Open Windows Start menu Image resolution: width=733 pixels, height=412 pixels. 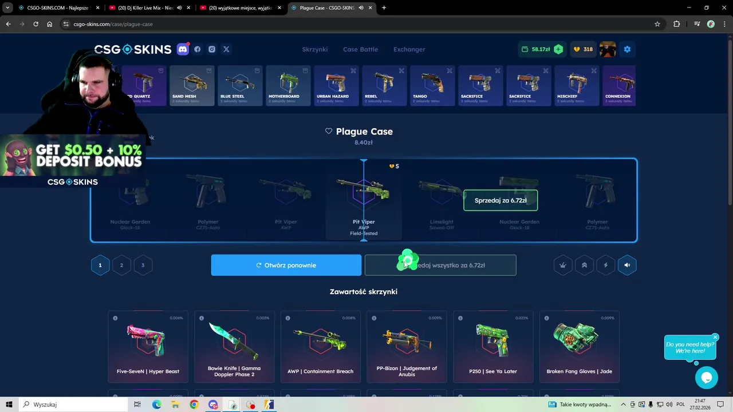pos(9,405)
